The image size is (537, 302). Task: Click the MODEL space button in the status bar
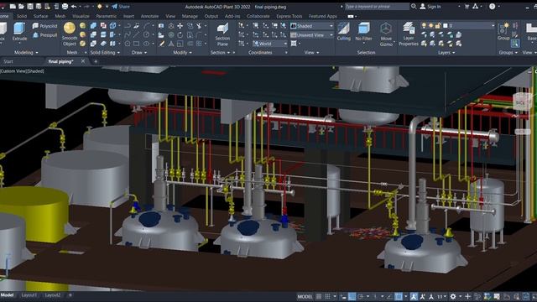305,296
